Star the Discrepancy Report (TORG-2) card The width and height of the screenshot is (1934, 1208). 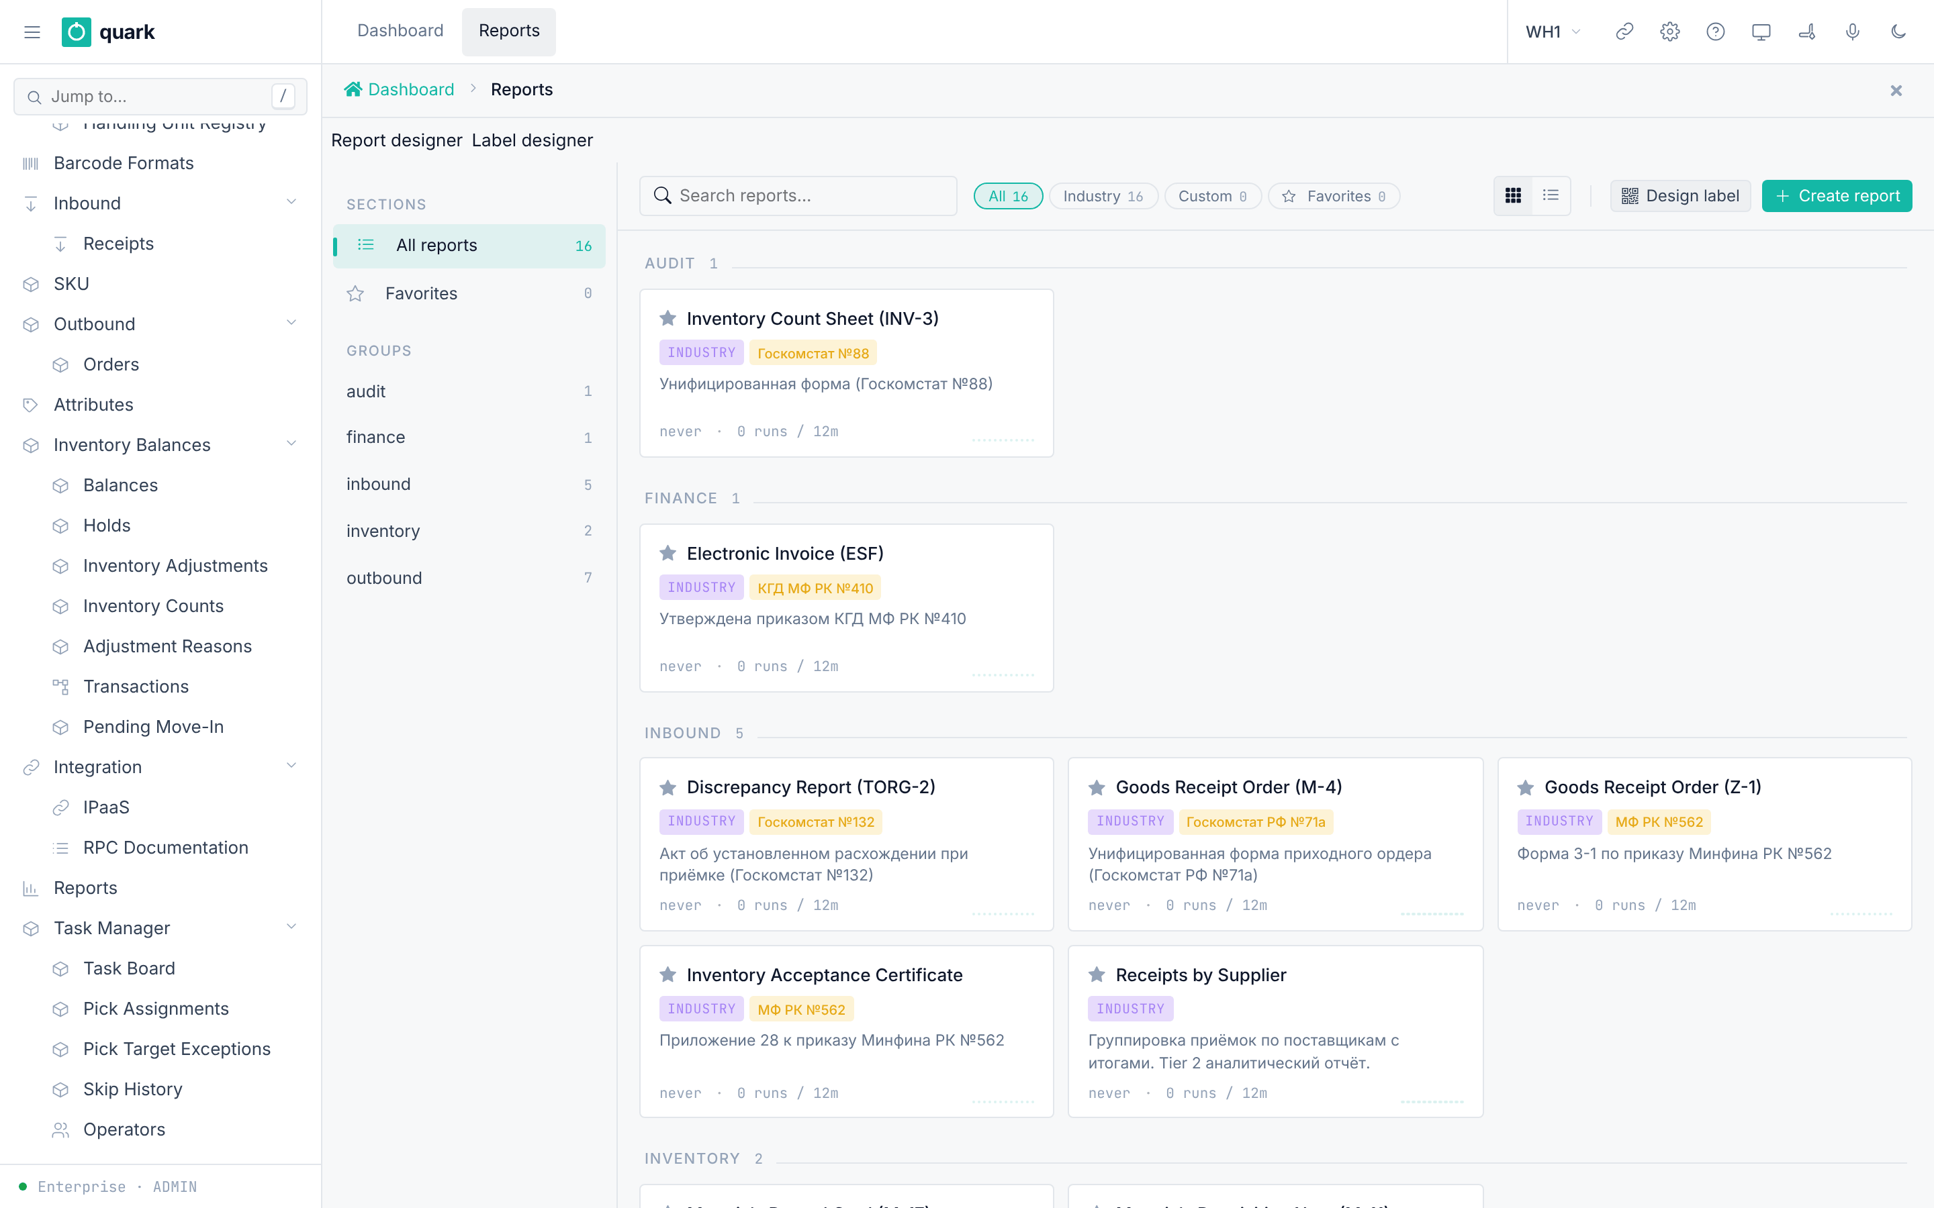point(668,788)
